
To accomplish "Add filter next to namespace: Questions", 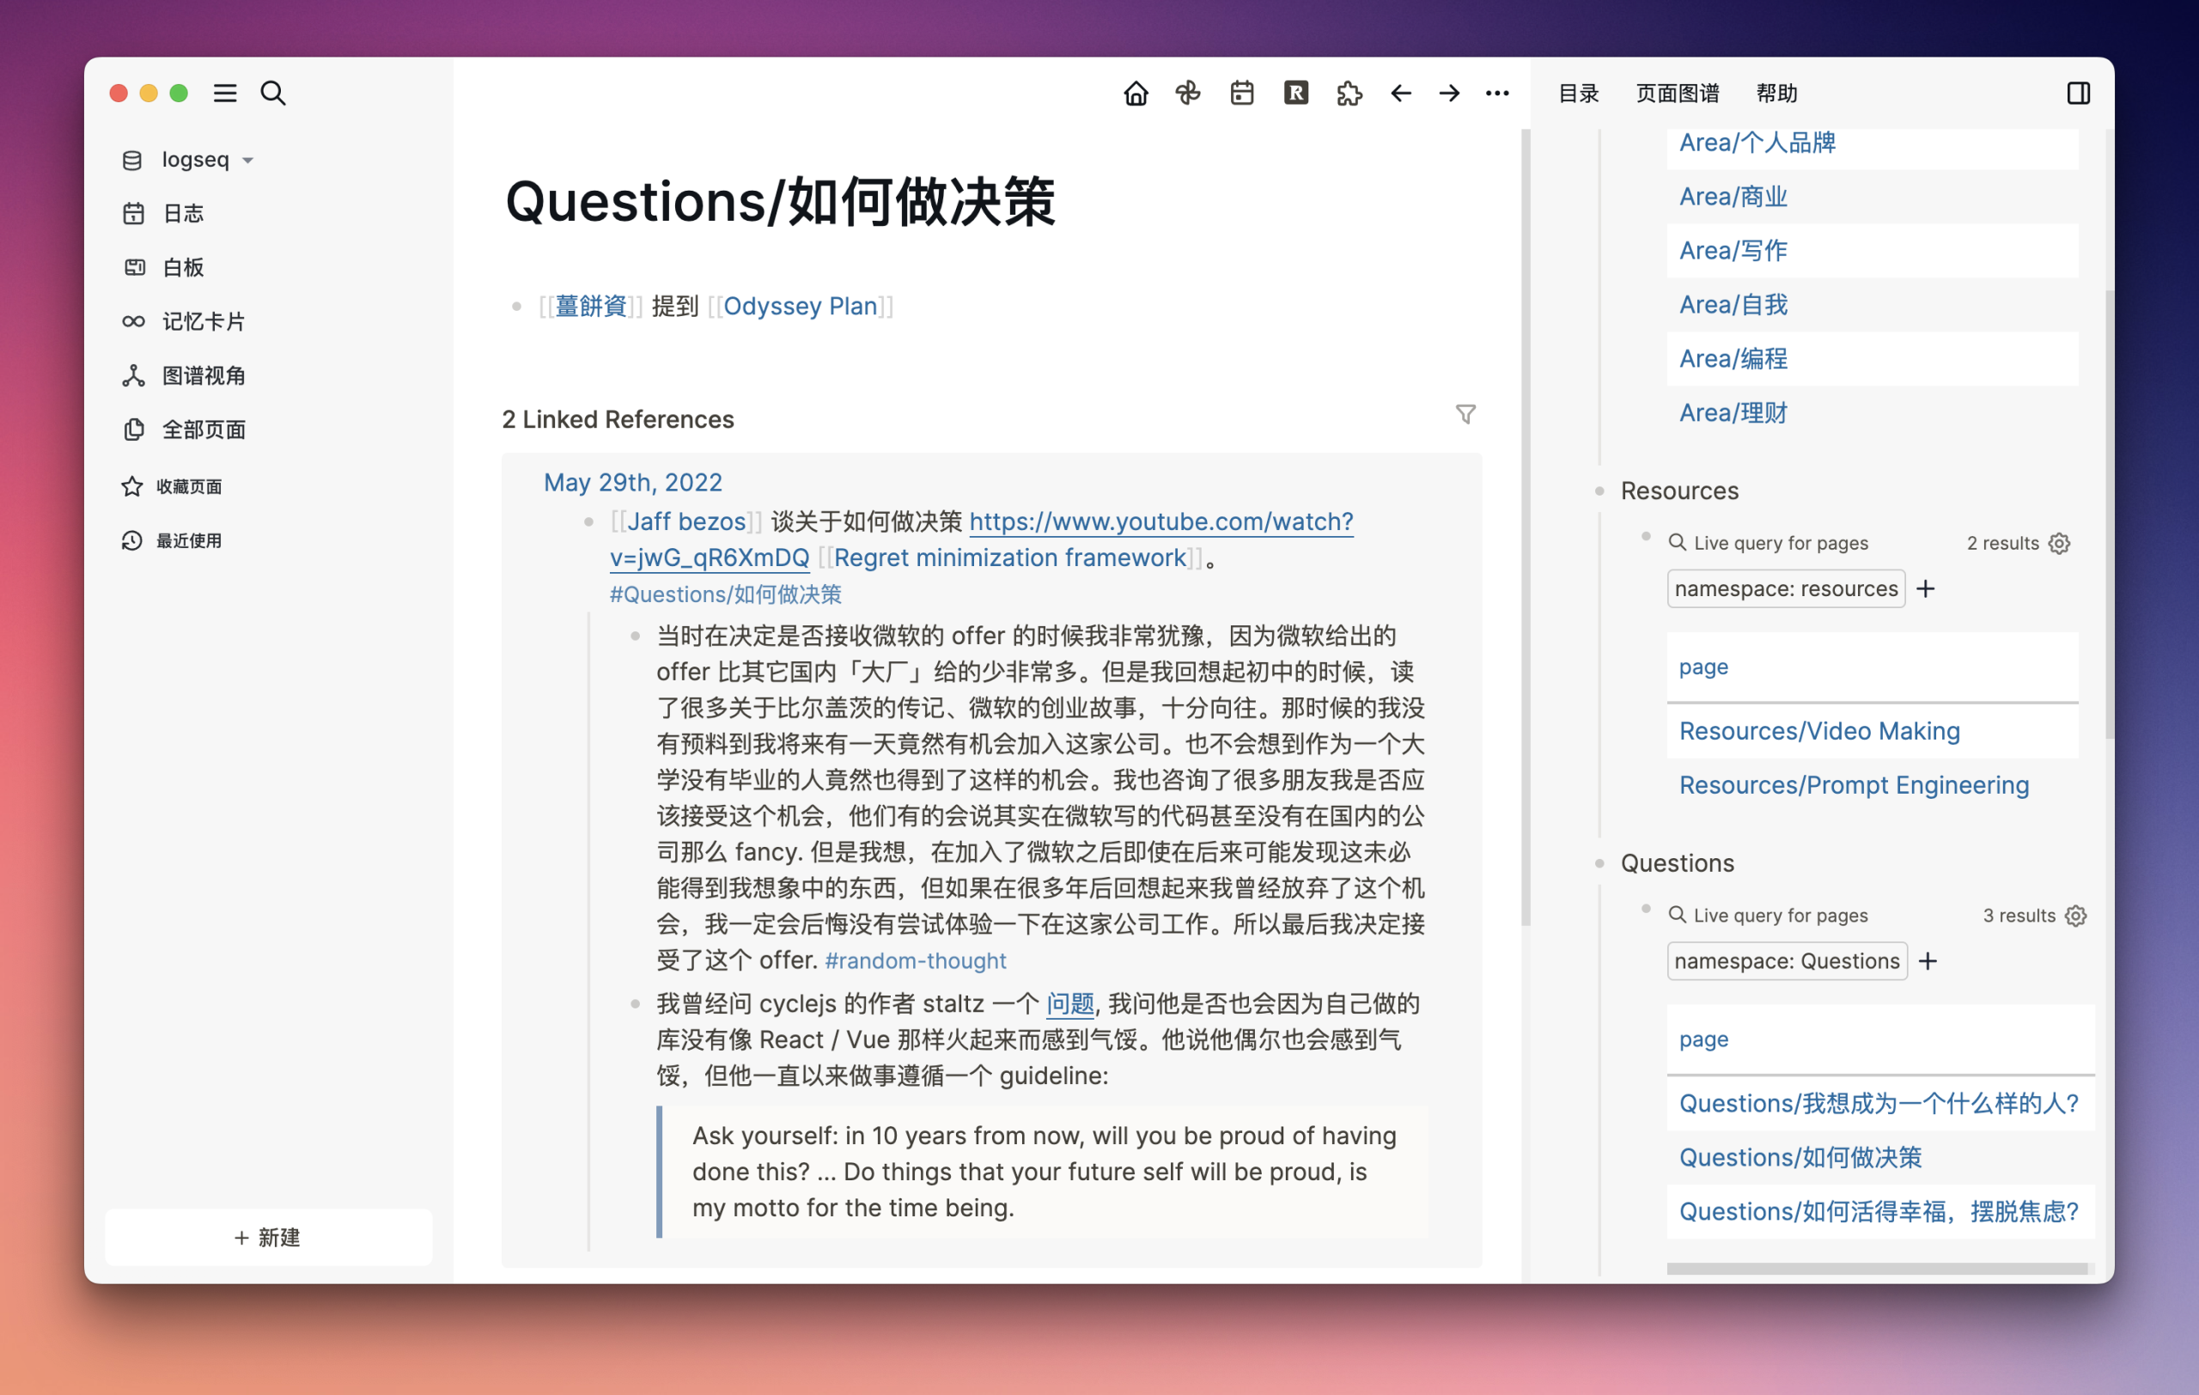I will (1928, 961).
